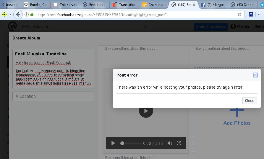
Task: Click the video progress slider handle
Action: click(x=122, y=143)
